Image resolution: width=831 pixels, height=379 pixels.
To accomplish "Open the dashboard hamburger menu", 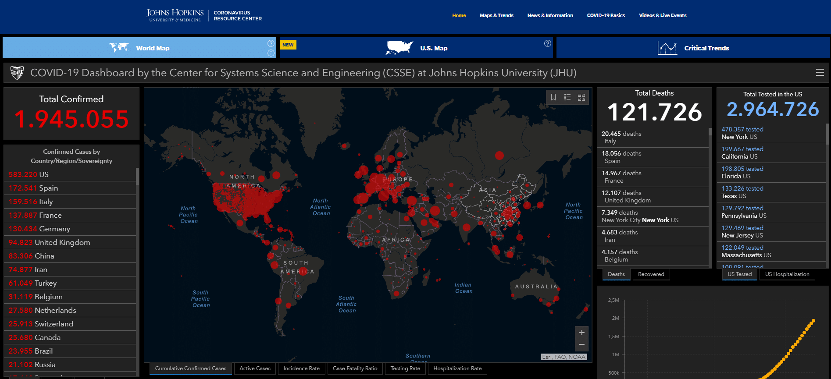I will (820, 73).
